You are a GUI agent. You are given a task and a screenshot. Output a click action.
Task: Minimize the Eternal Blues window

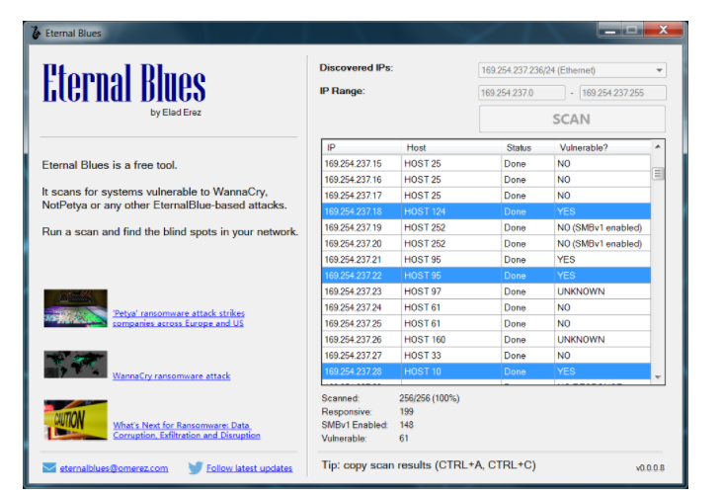pos(610,31)
